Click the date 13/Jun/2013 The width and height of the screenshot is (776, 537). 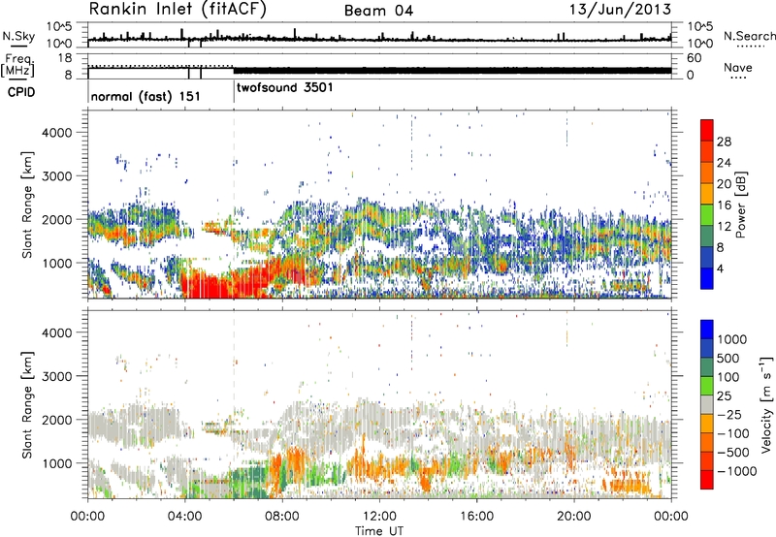point(620,10)
